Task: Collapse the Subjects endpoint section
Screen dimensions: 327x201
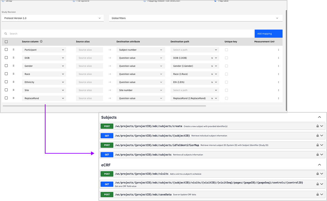Action: point(319,117)
